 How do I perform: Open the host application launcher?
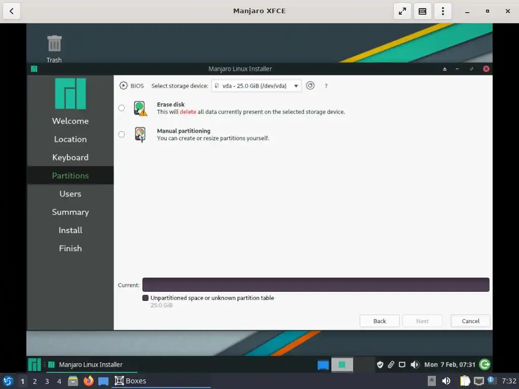coord(8,381)
